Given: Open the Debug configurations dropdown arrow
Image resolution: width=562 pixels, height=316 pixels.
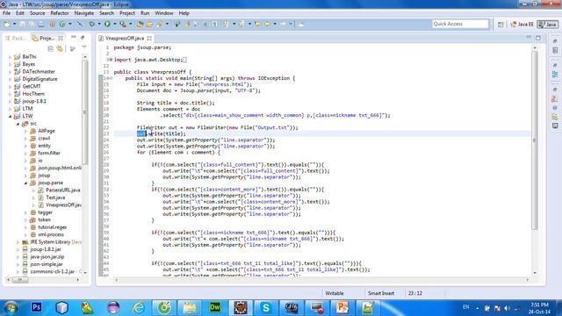Looking at the screenshot, I should coord(99,24).
